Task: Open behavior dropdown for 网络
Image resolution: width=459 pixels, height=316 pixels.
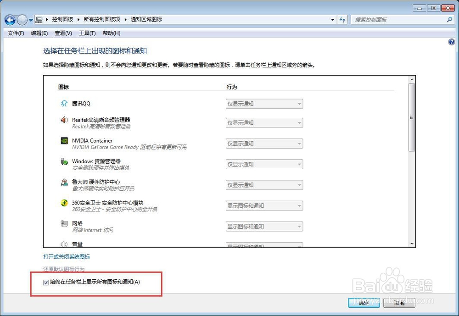Action: click(x=264, y=227)
